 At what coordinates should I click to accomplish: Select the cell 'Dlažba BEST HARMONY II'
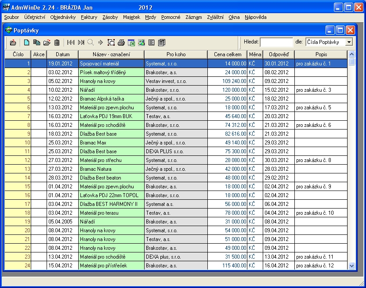111,204
